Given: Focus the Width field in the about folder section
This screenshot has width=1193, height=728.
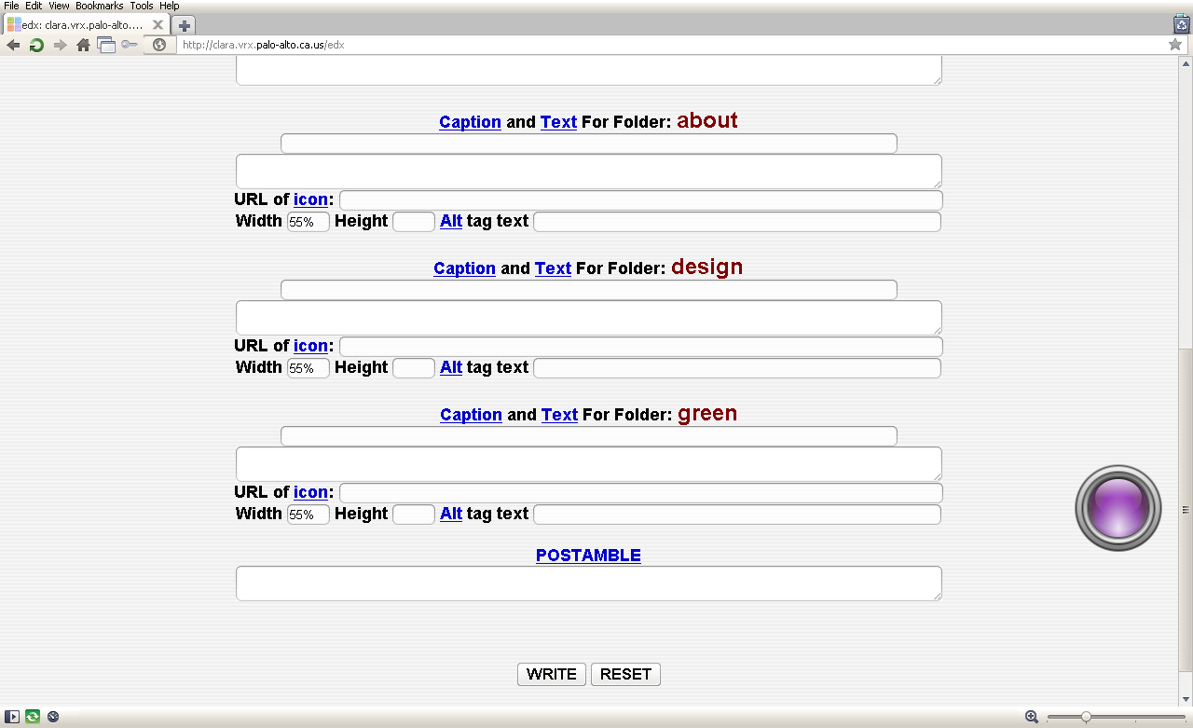Looking at the screenshot, I should [x=308, y=222].
